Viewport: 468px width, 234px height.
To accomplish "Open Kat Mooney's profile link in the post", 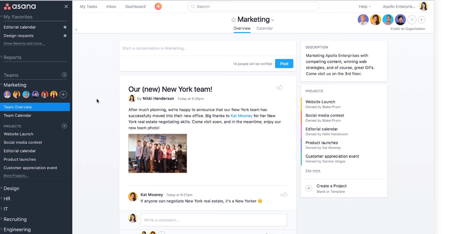I will pyautogui.click(x=242, y=115).
